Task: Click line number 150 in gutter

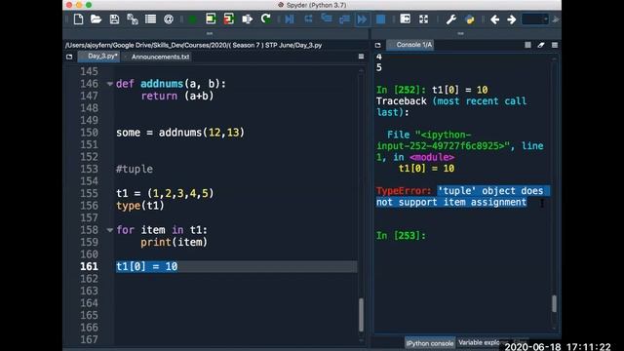Action: [89, 133]
